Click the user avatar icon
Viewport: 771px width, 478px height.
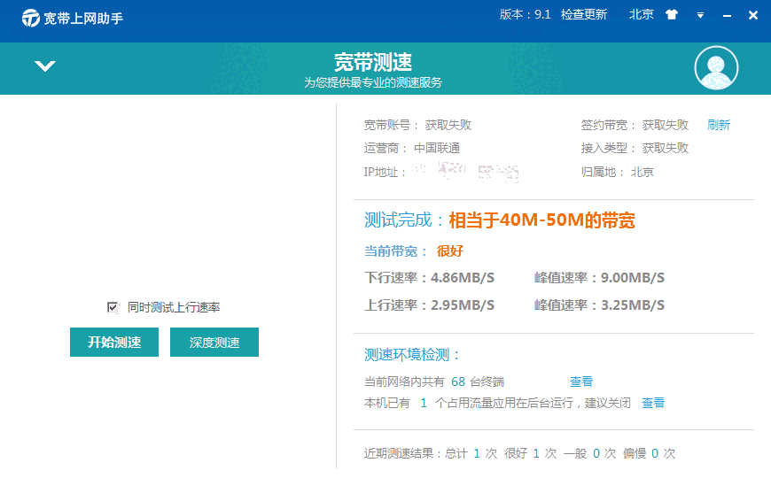[x=716, y=68]
